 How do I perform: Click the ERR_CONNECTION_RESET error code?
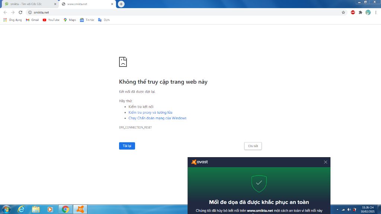click(x=135, y=127)
